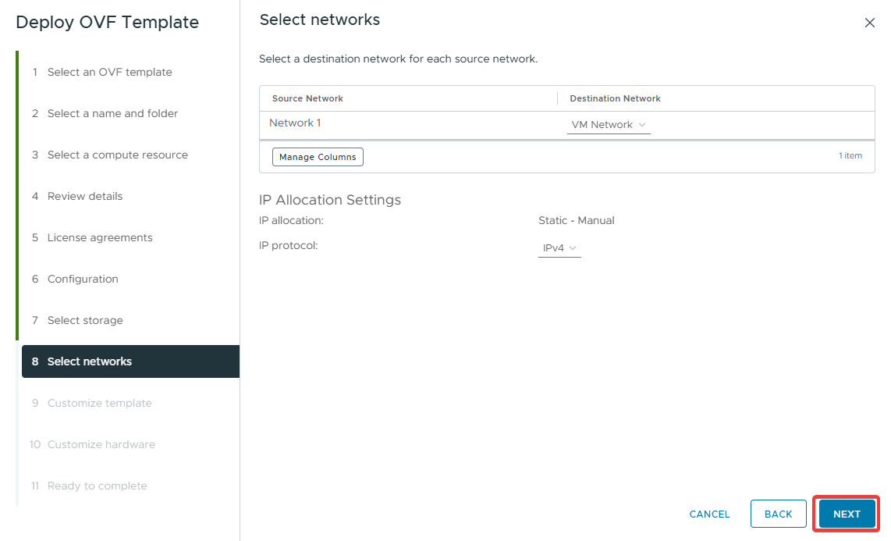
Task: Click the Source Network column header
Action: tap(307, 98)
